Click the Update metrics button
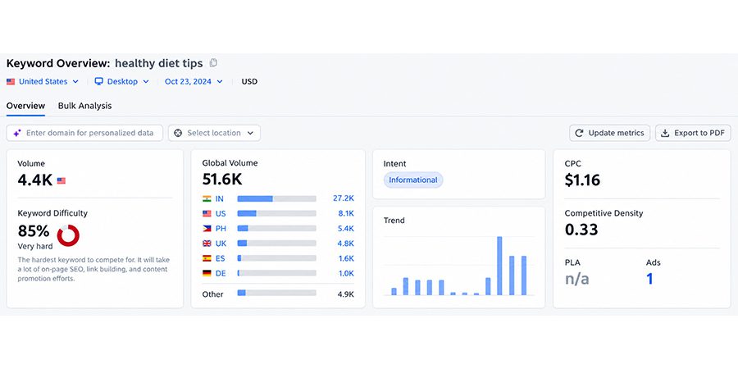This screenshot has width=738, height=369. 609,133
